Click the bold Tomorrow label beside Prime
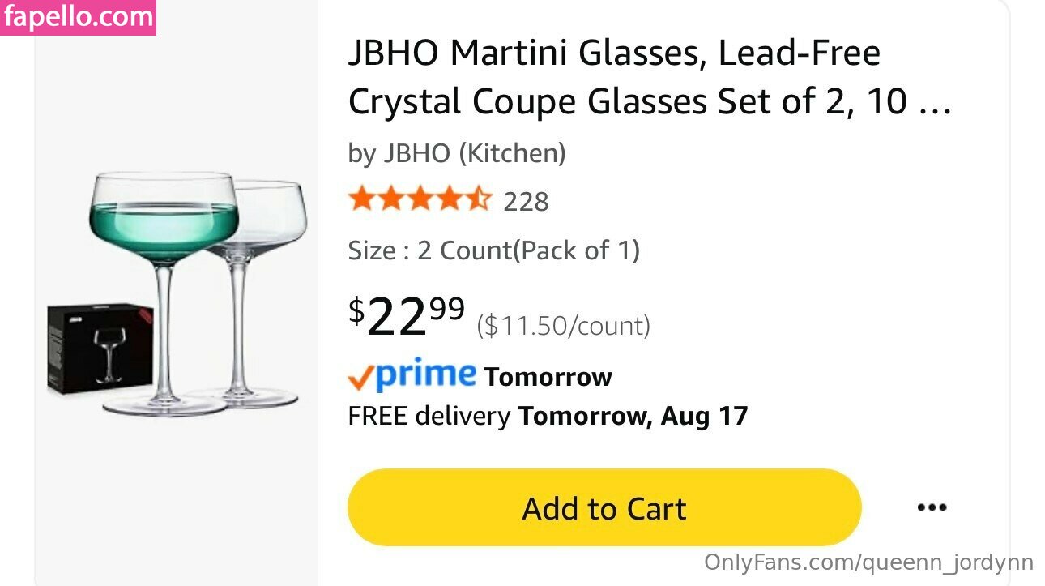This screenshot has height=586, width=1045. click(x=548, y=377)
